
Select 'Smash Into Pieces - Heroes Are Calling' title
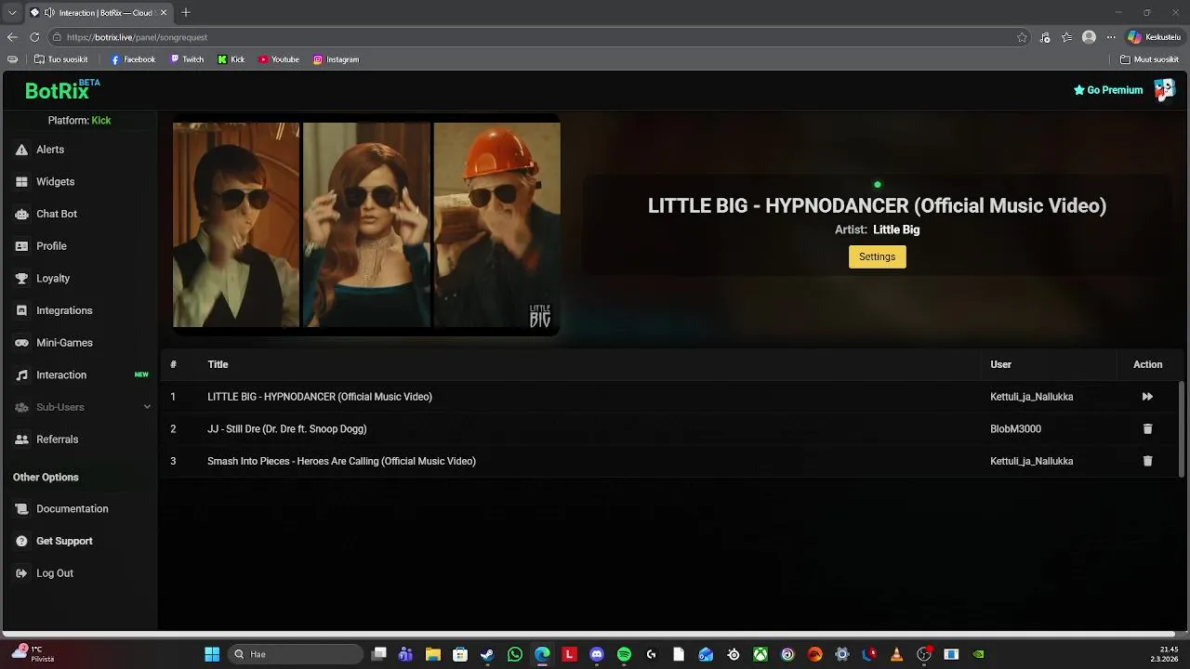(341, 461)
